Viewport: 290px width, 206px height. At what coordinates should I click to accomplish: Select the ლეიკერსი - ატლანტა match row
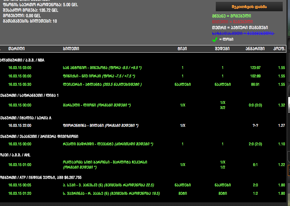[x=143, y=84]
